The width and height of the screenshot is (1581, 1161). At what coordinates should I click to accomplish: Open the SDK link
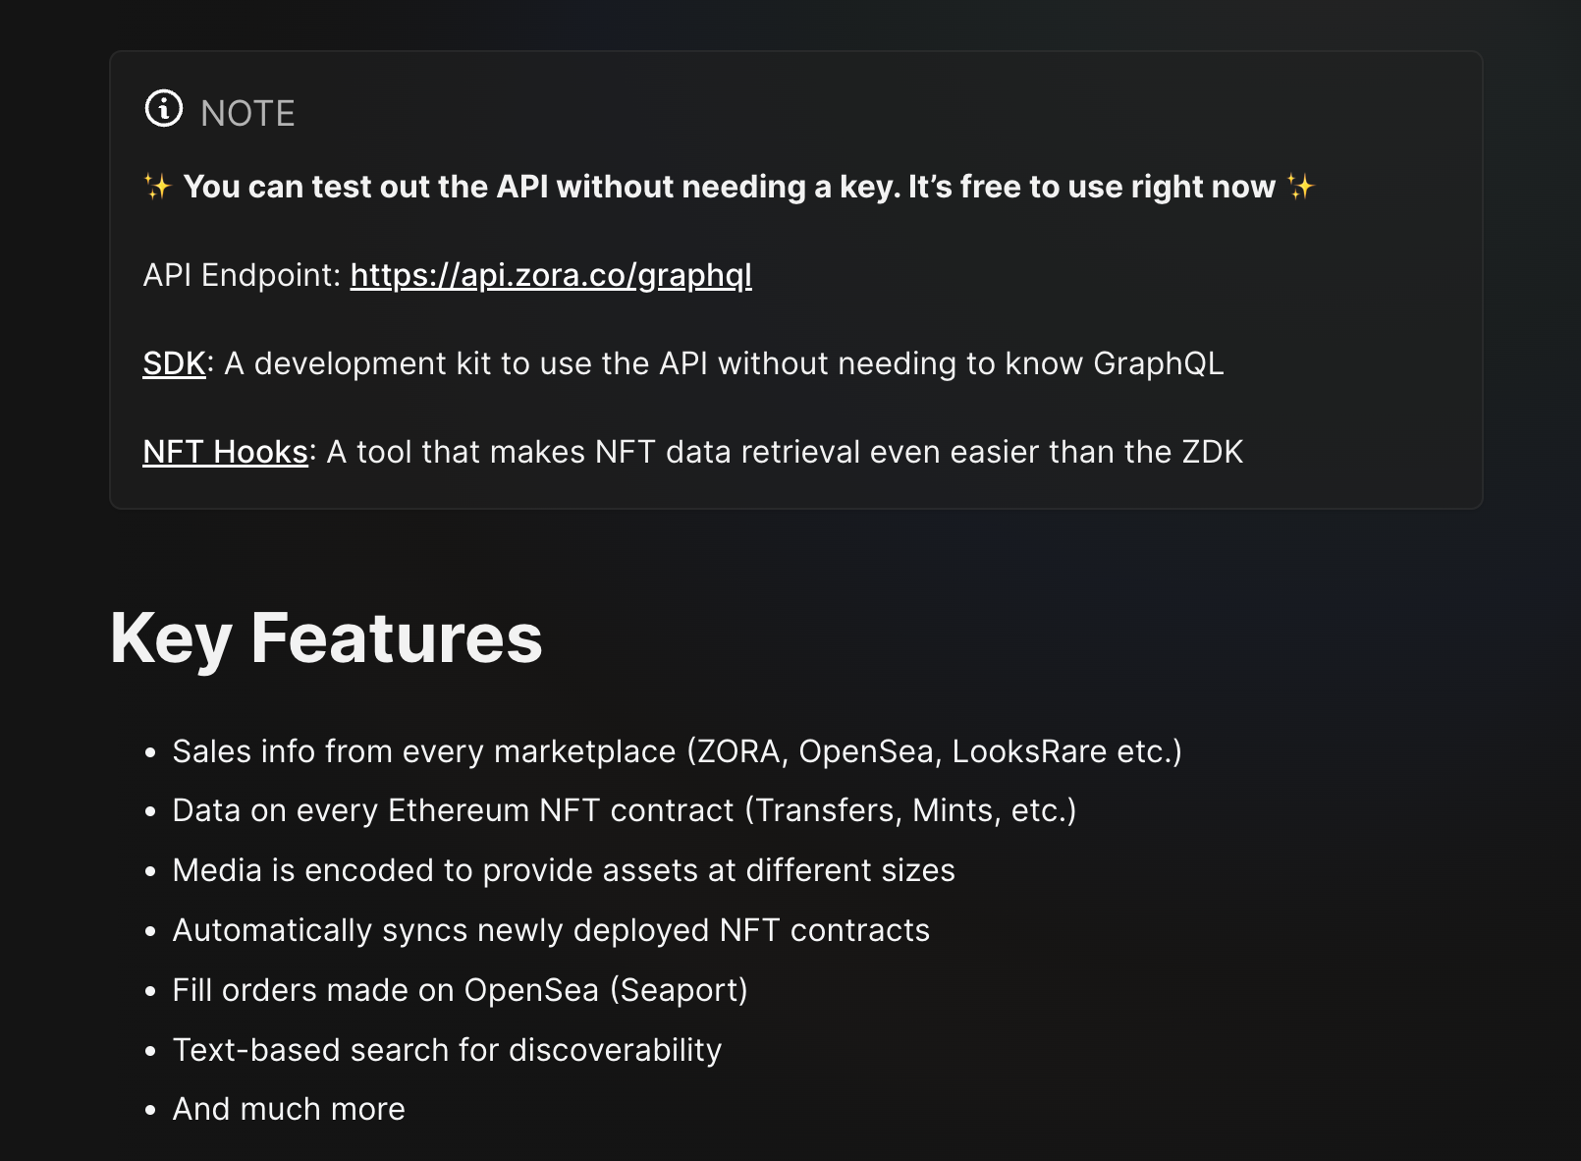(174, 363)
